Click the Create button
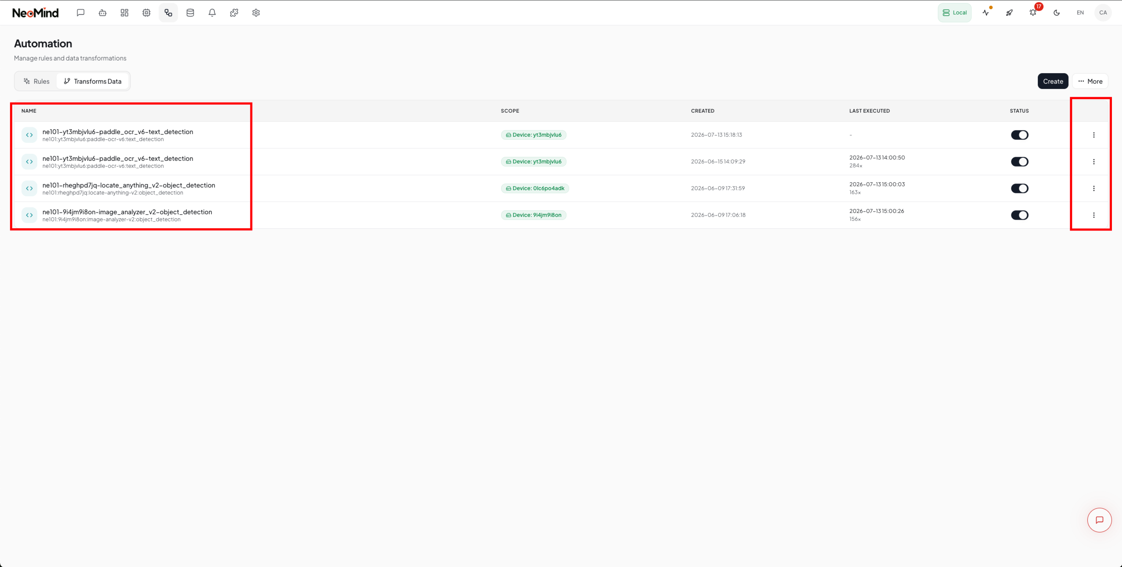The image size is (1122, 567). 1053,81
